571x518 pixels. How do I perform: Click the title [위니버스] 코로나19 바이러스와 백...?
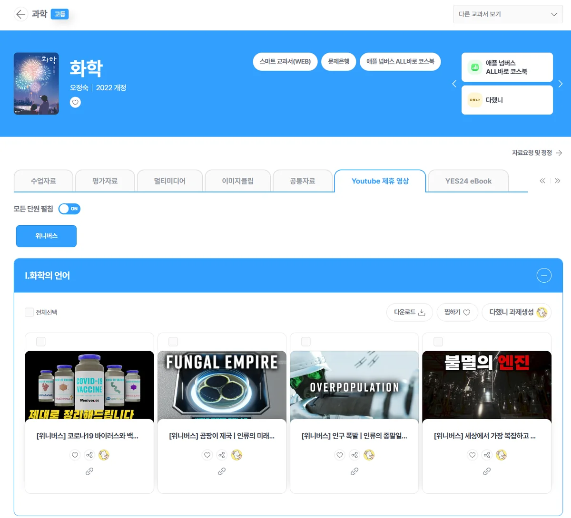point(88,436)
